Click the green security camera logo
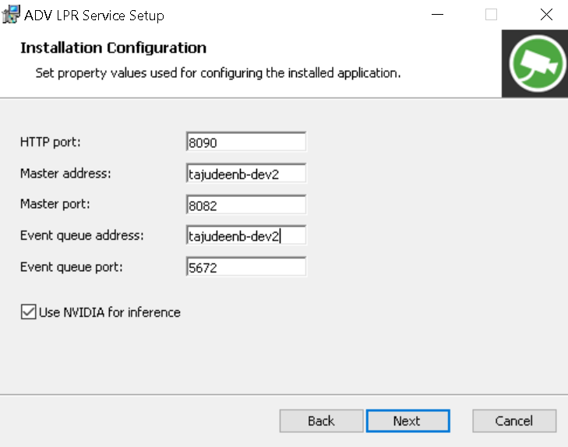Image resolution: width=568 pixels, height=447 pixels. [x=536, y=62]
